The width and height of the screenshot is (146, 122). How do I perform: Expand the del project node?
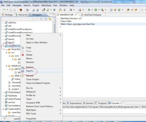pos(3,26)
